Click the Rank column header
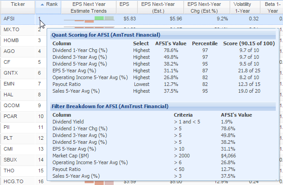This screenshot has height=185, width=283. tap(48, 7)
